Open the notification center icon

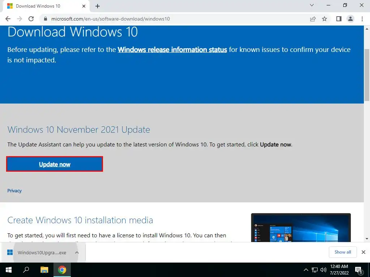[x=359, y=270]
